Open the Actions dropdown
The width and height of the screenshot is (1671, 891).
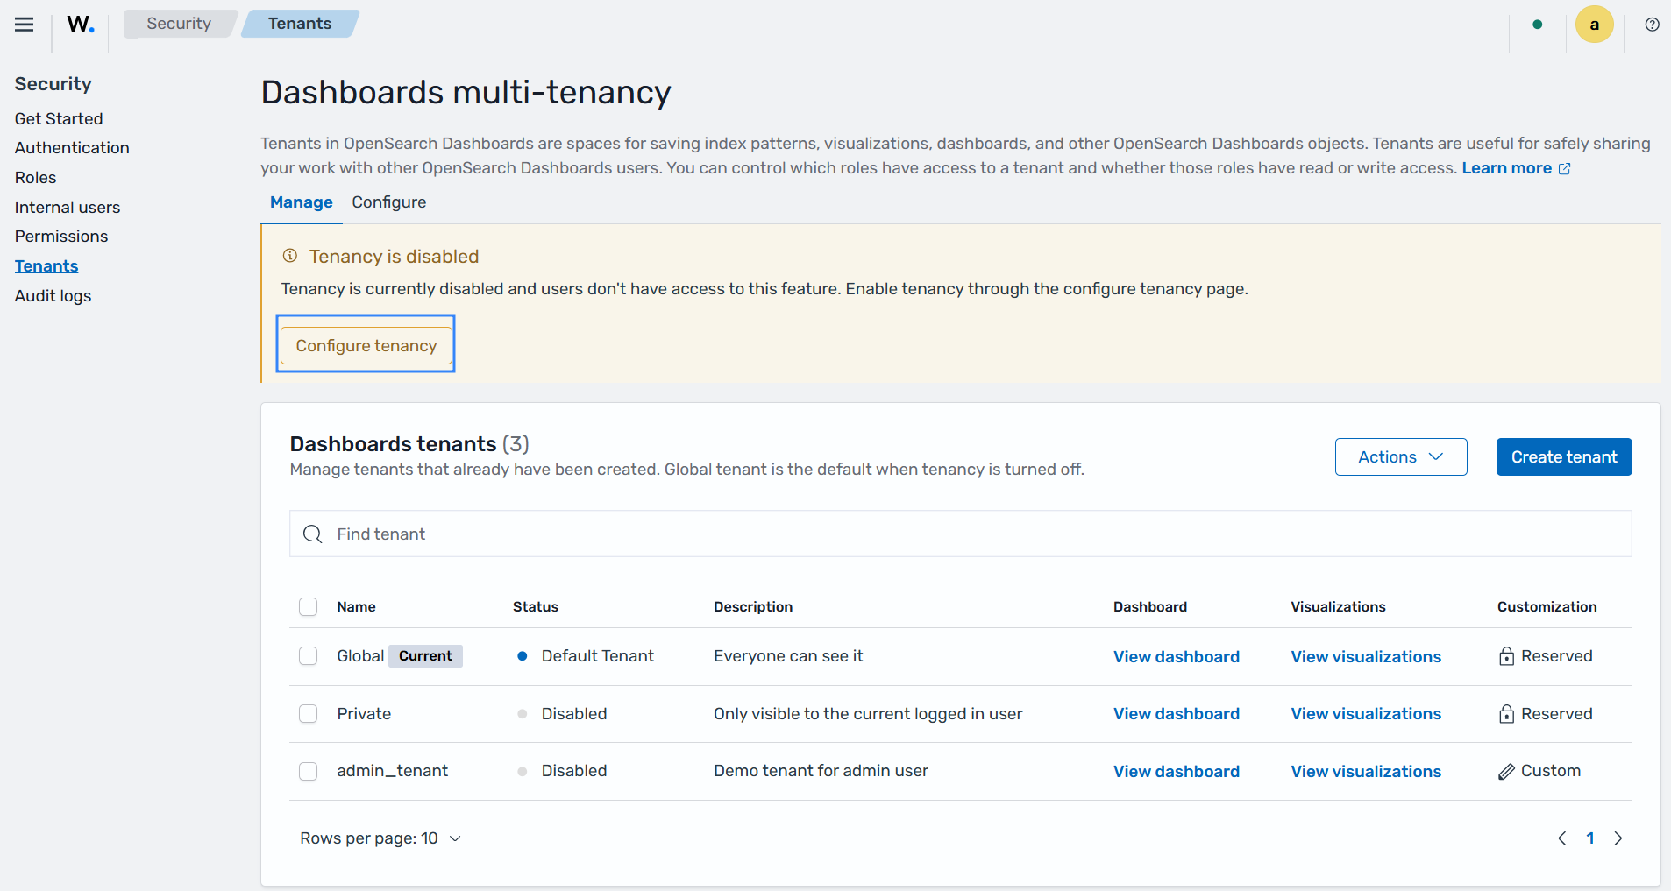click(x=1400, y=457)
